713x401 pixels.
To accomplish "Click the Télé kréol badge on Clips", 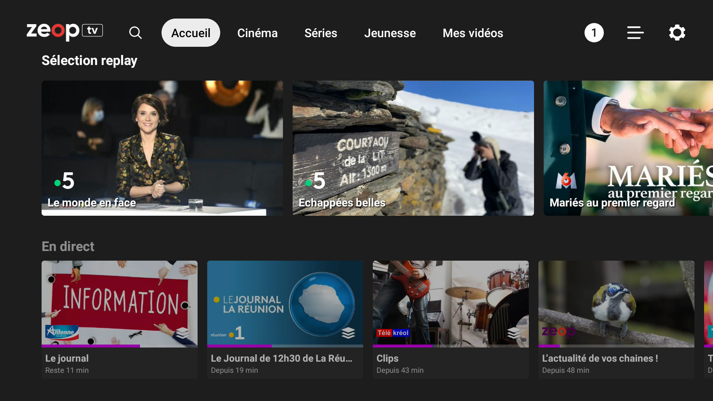I will [x=393, y=333].
